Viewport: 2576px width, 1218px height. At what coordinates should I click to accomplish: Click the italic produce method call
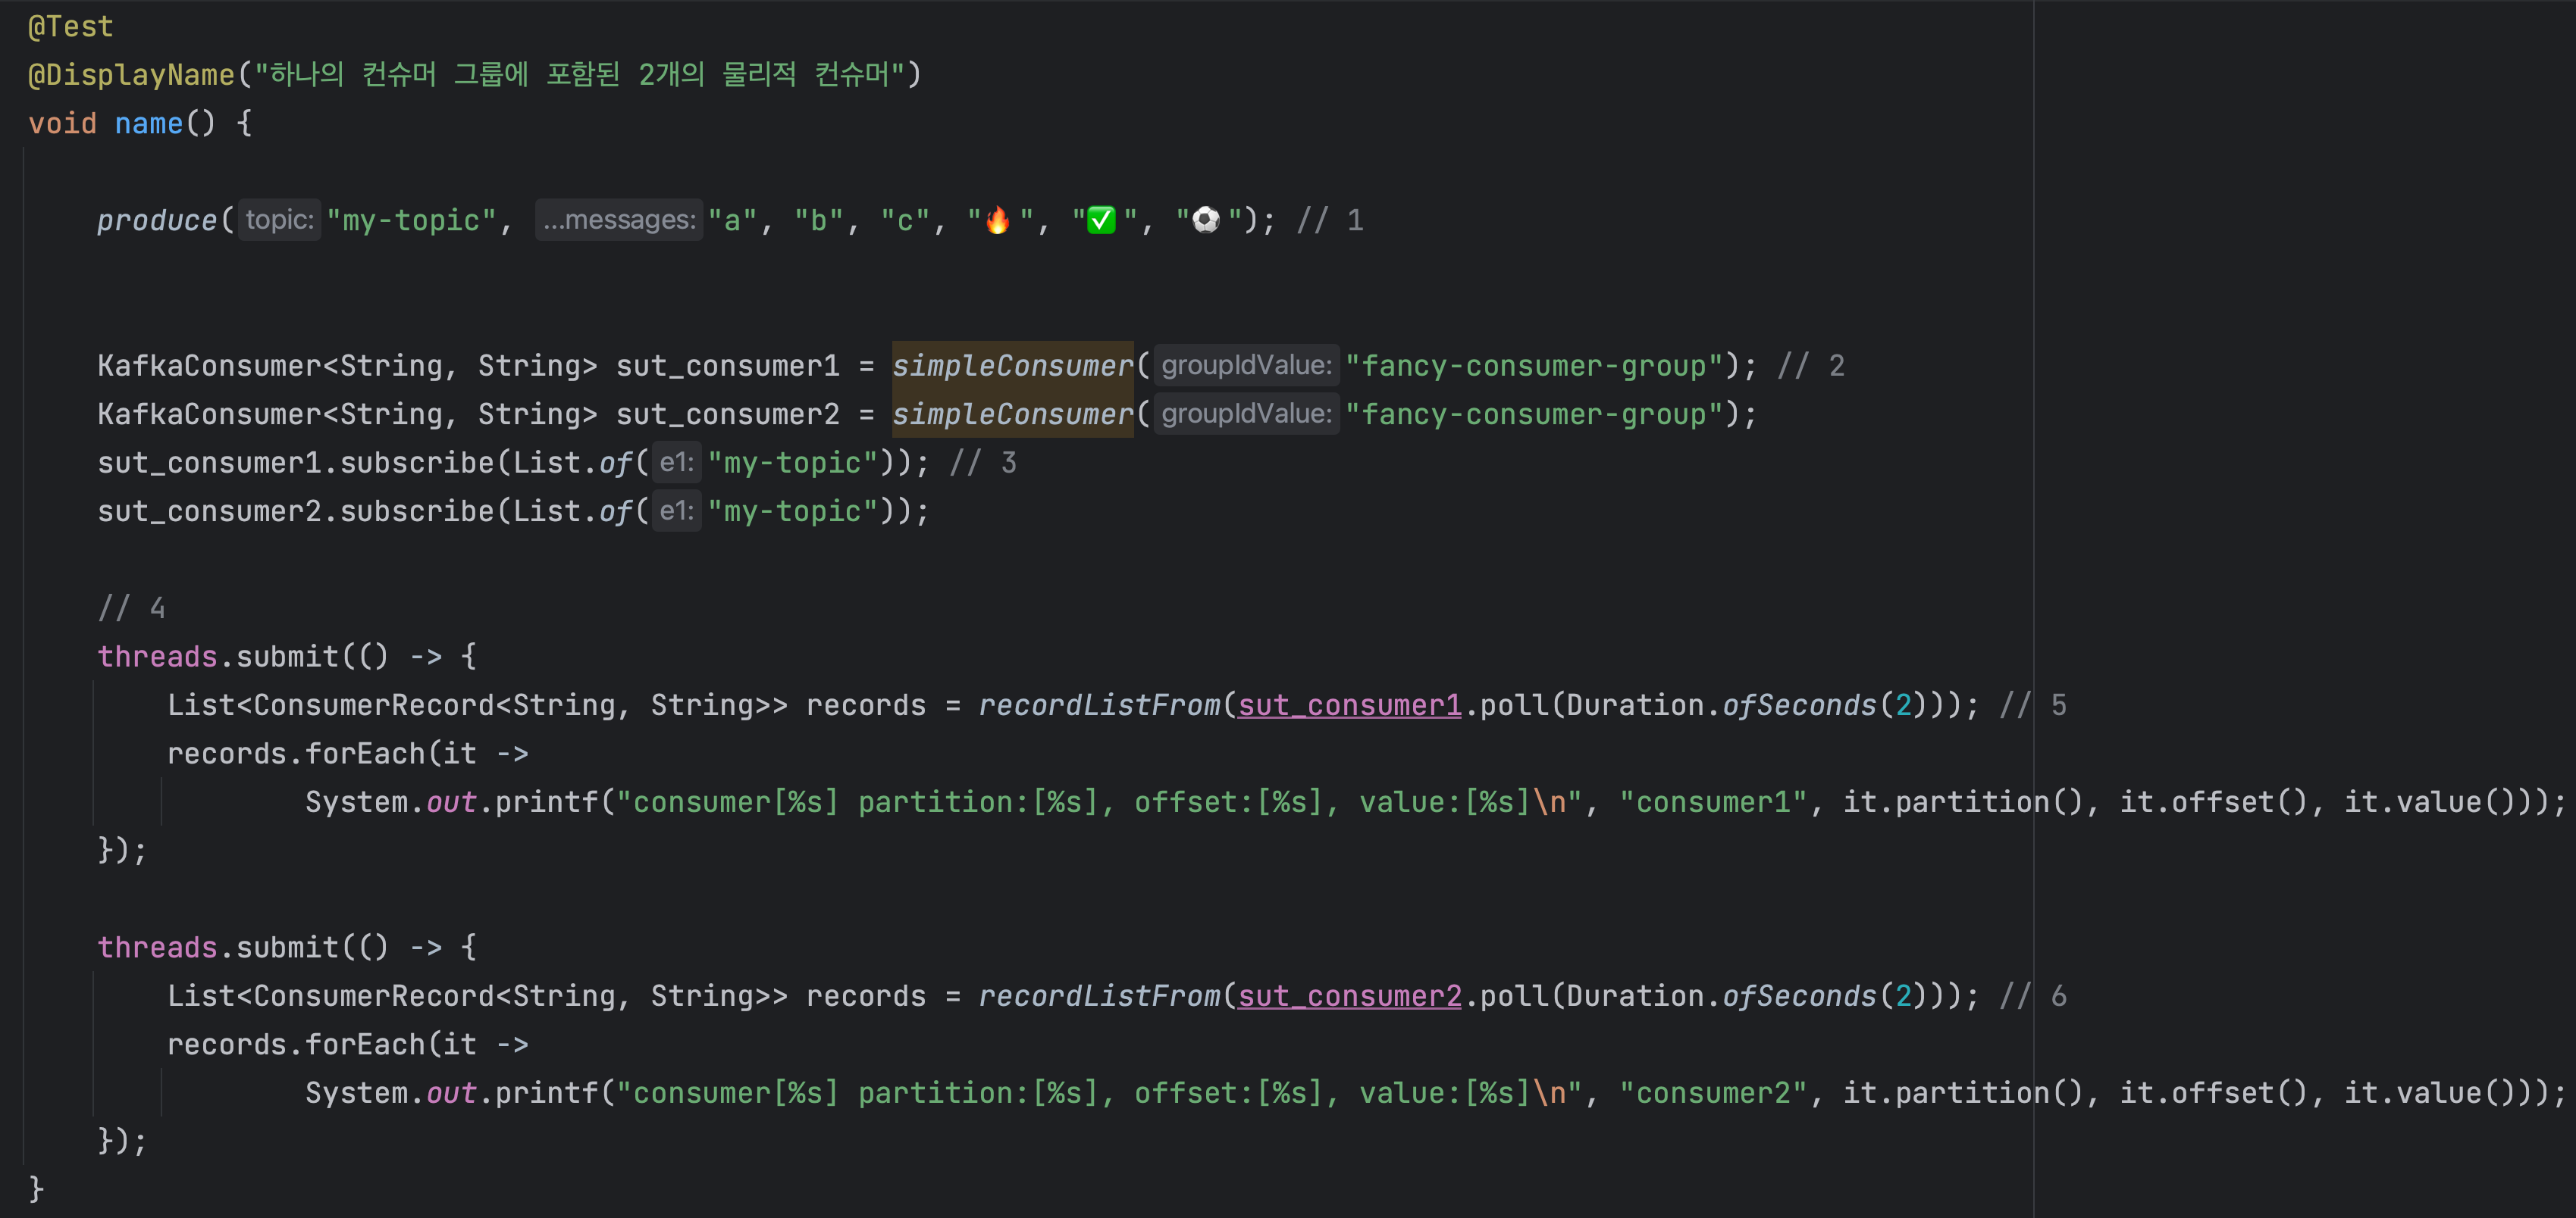point(156,220)
